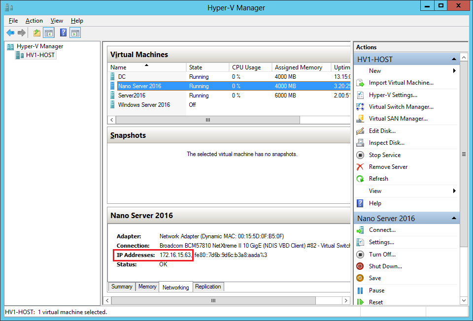473x321 pixels.
Task: Click the Edit Disk pencil icon
Action: (360, 131)
